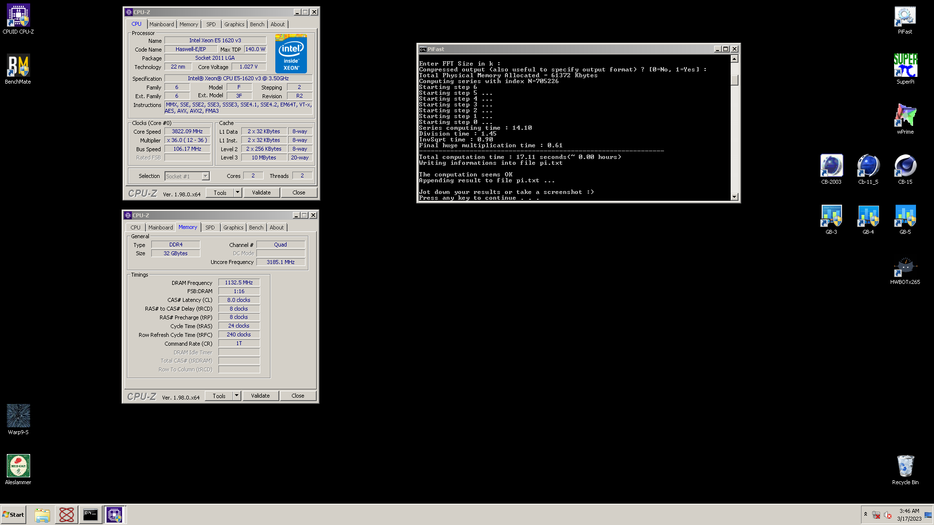Select Graphics tab in lower CPU-Z window

click(x=233, y=227)
